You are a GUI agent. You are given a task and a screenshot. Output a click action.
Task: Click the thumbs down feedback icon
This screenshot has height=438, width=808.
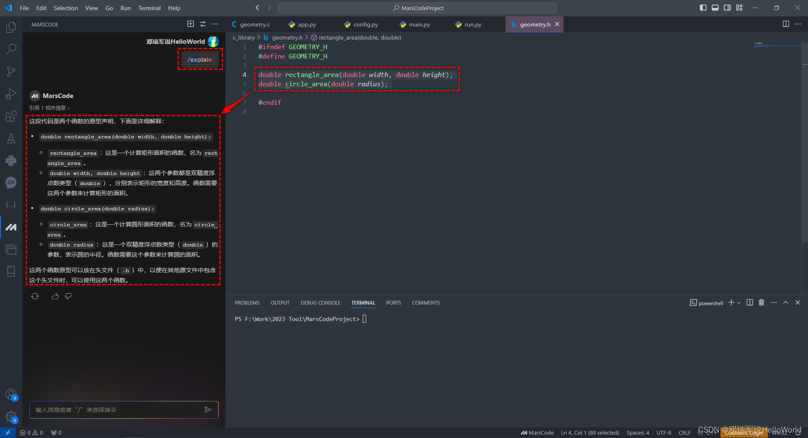pos(69,296)
